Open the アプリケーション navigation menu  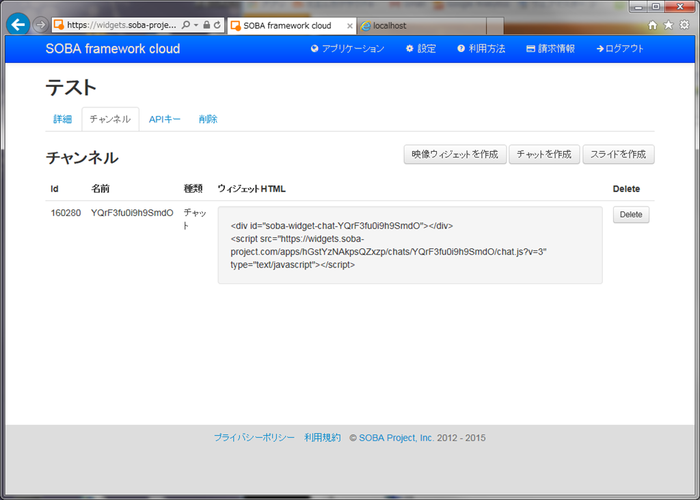tap(348, 49)
